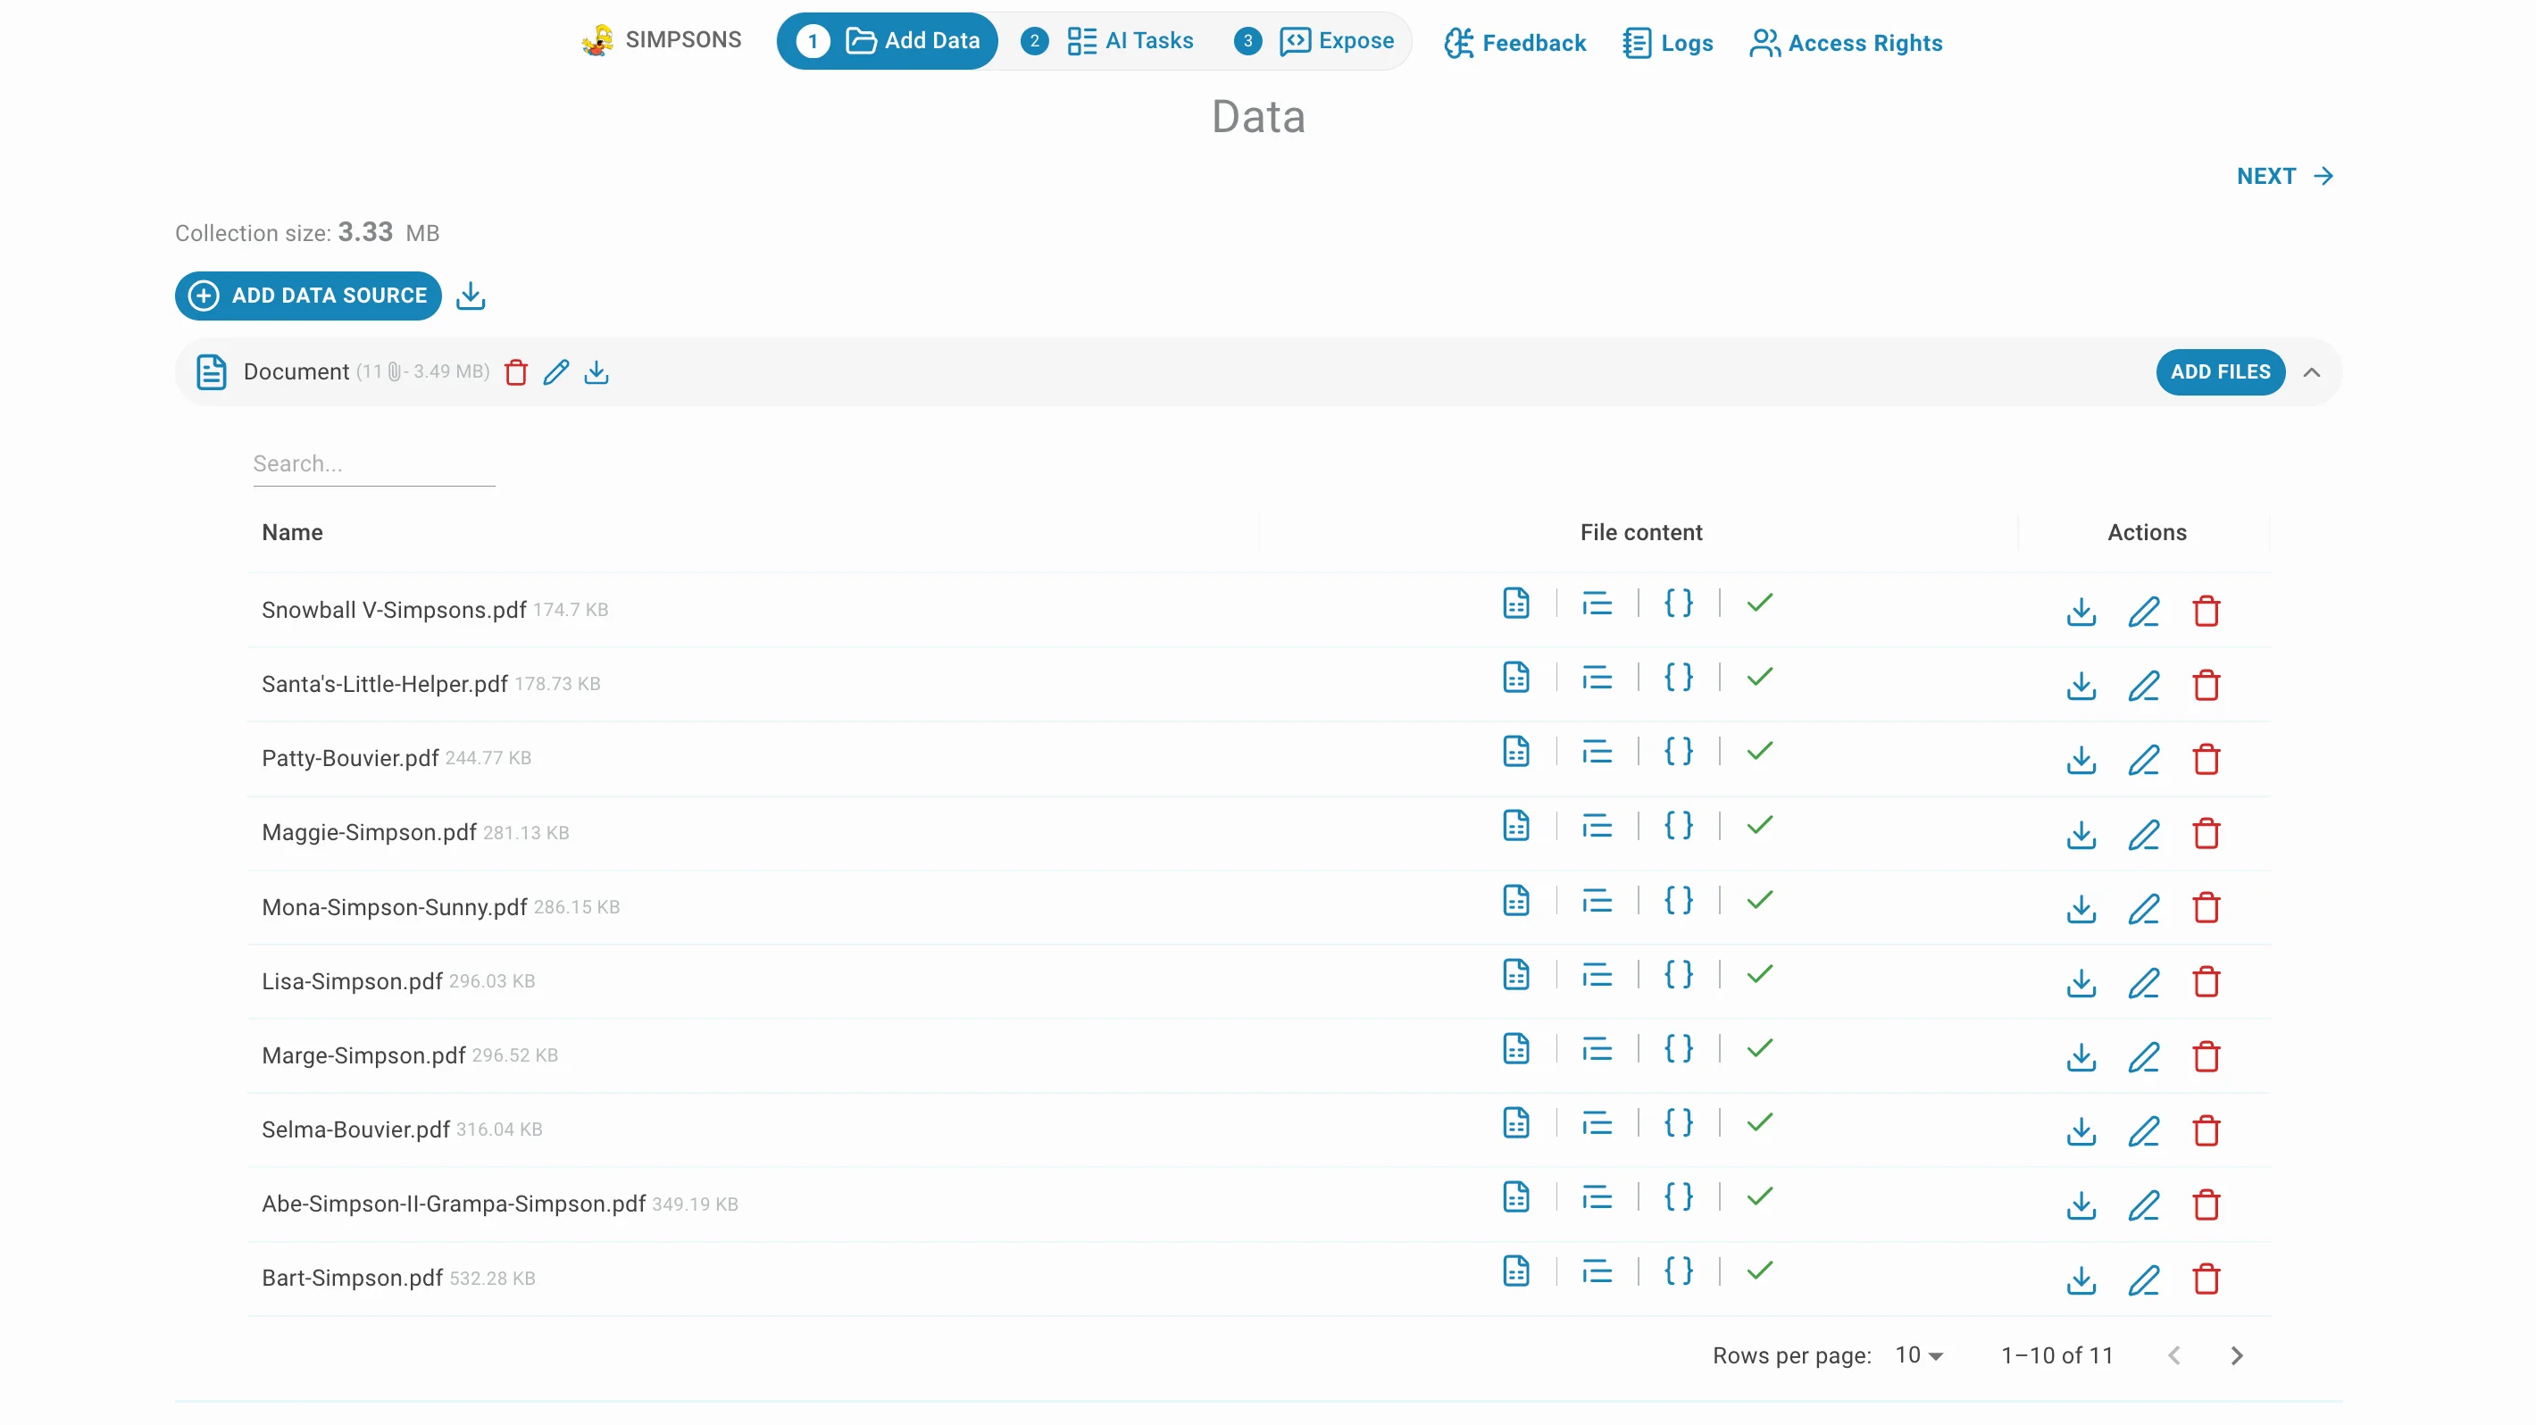This screenshot has width=2536, height=1425.
Task: Edit Abe-Simpson-II-Grampa-Simpson.pdf entry
Action: coord(2144,1205)
